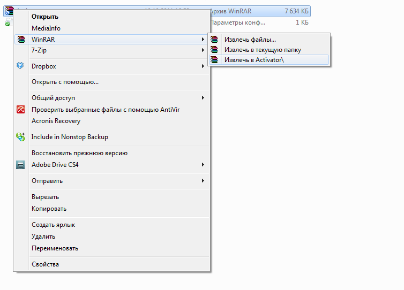
Task: Click icon beside 'Извлечь в Activator\'
Action: pyautogui.click(x=214, y=60)
